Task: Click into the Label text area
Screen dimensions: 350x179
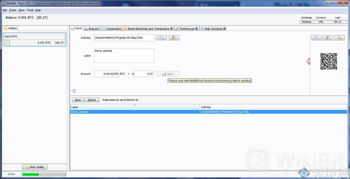Action: coord(124,55)
